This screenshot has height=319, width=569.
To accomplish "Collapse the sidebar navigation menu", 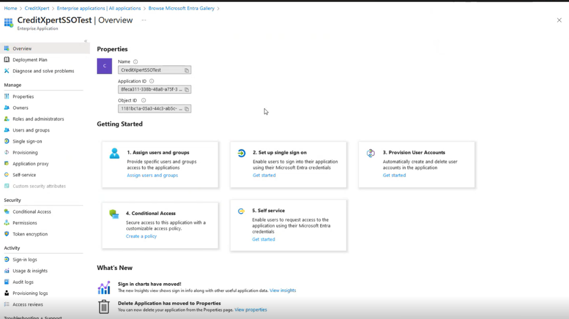I will tap(86, 41).
